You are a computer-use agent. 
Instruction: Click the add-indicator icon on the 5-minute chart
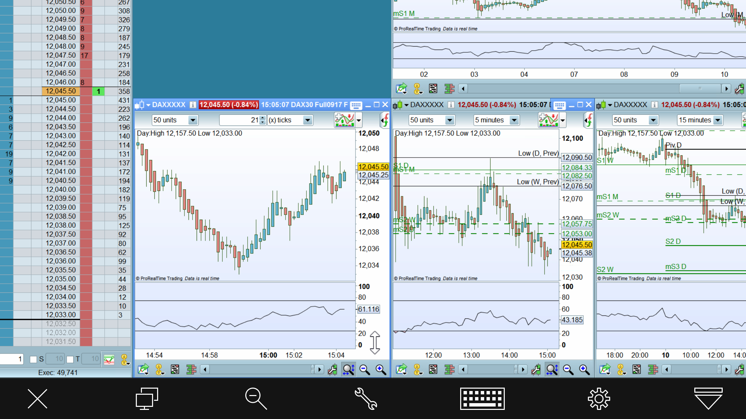(x=548, y=120)
